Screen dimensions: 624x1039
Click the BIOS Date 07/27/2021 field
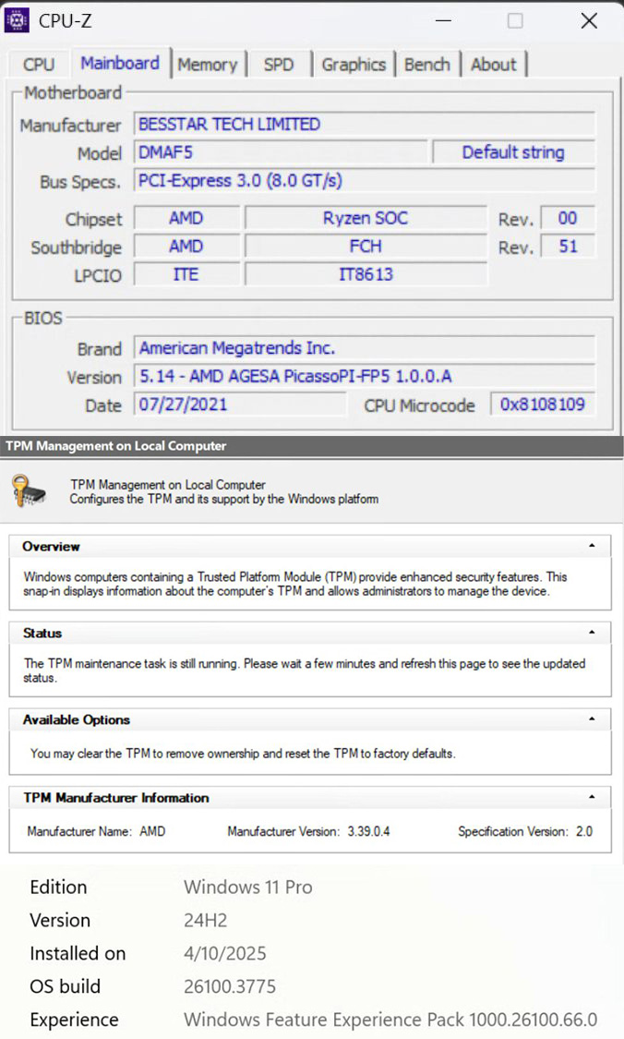coord(240,405)
